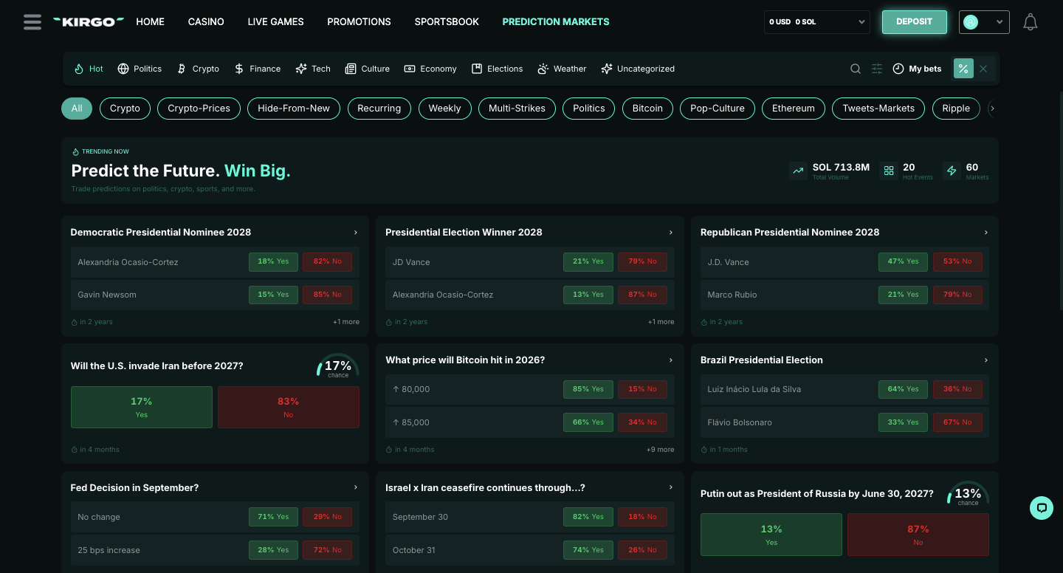Open the USD SOL balance dropdown
Image resolution: width=1063 pixels, height=573 pixels.
(817, 21)
